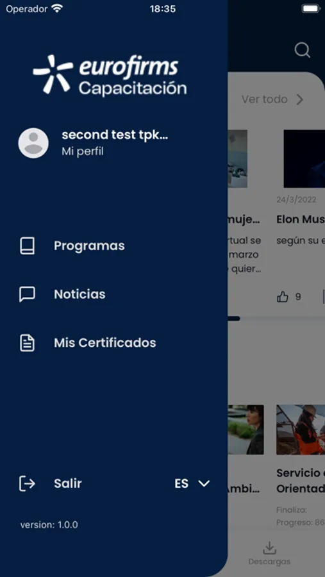Image resolution: width=325 pixels, height=577 pixels.
Task: Tap the like count 9
Action: pos(298,297)
